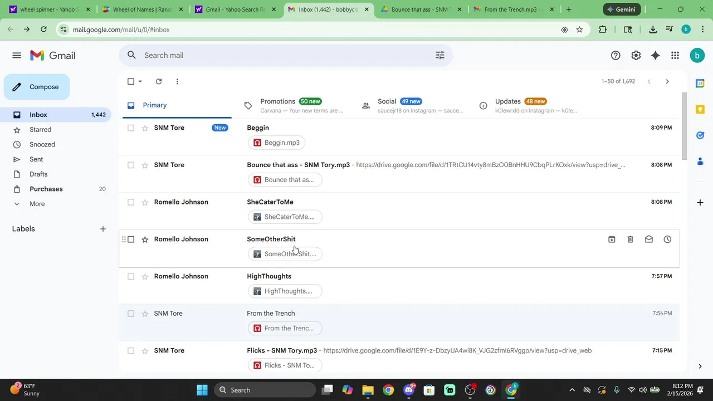Open Gmail support help icon
This screenshot has height=401, width=713.
616,55
